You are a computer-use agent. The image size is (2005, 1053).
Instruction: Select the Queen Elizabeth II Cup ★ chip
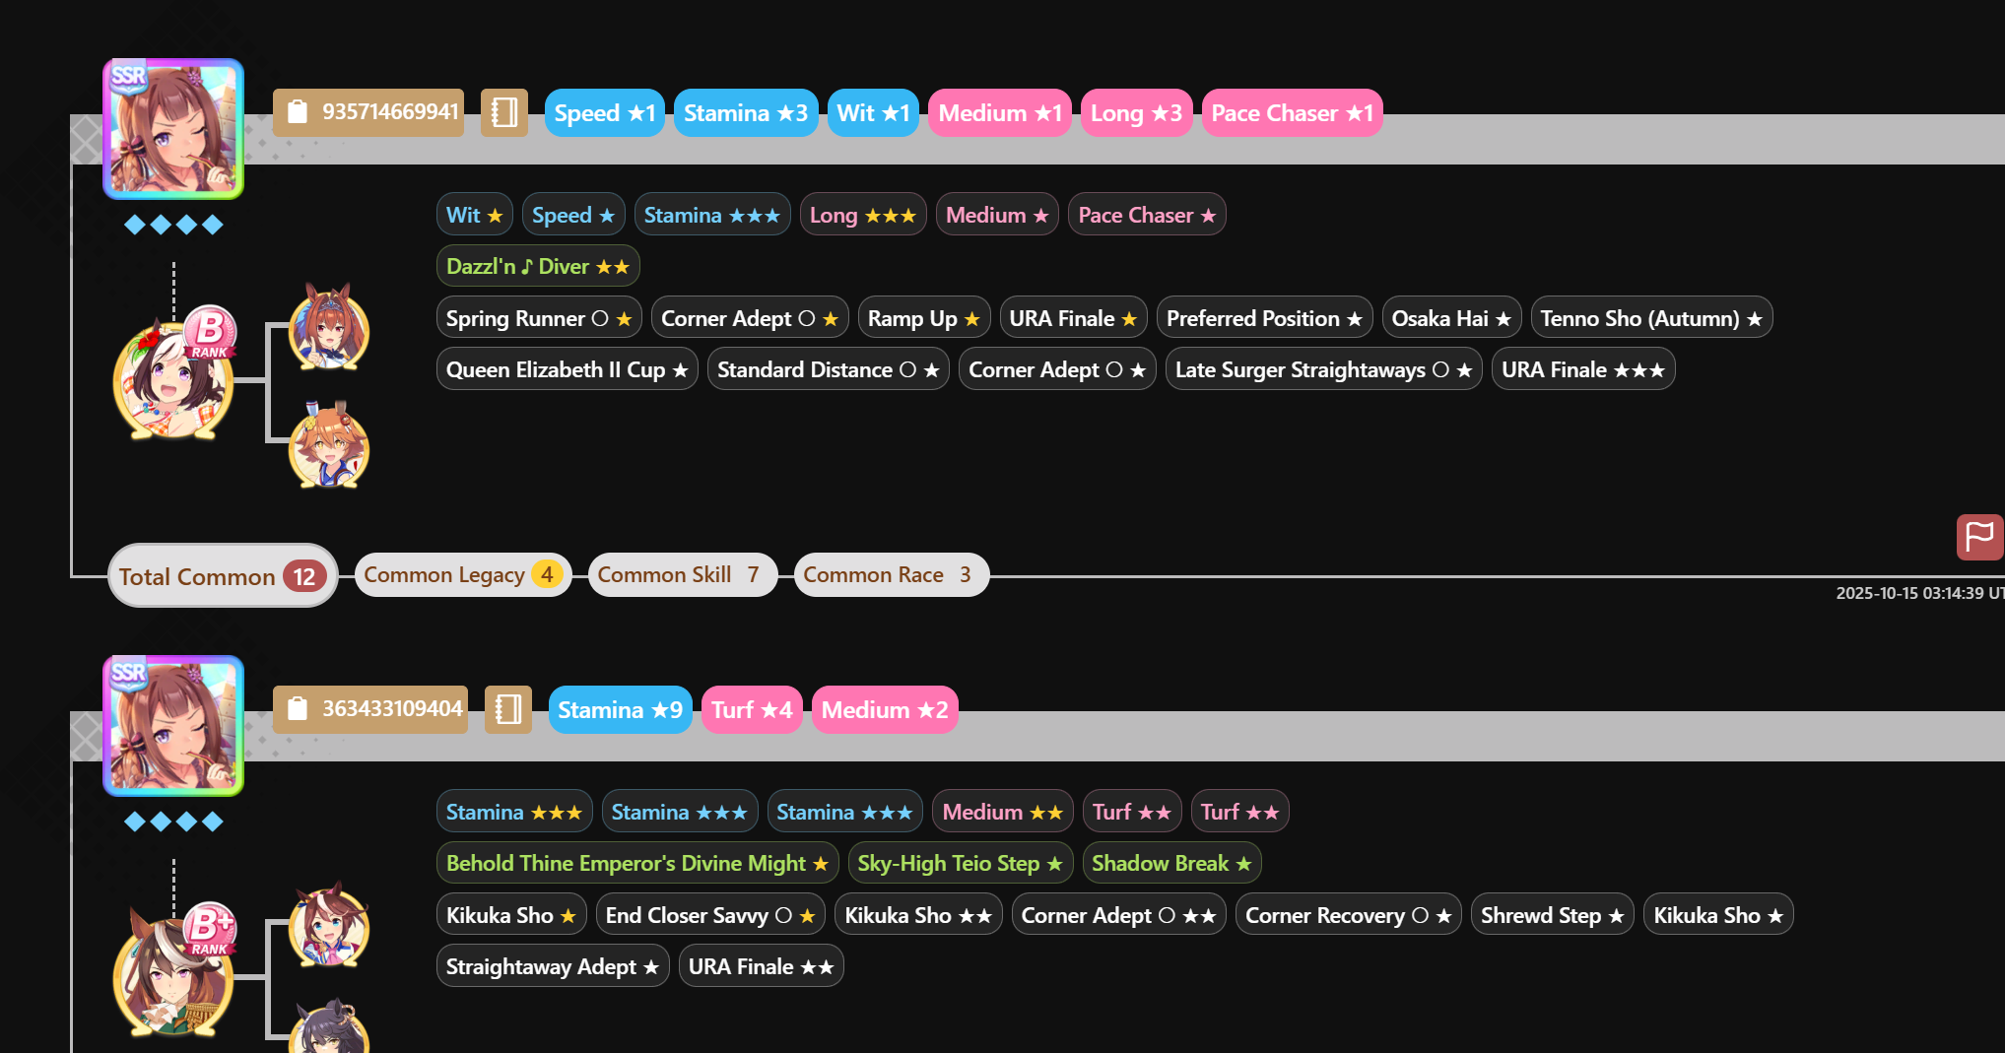(x=568, y=369)
